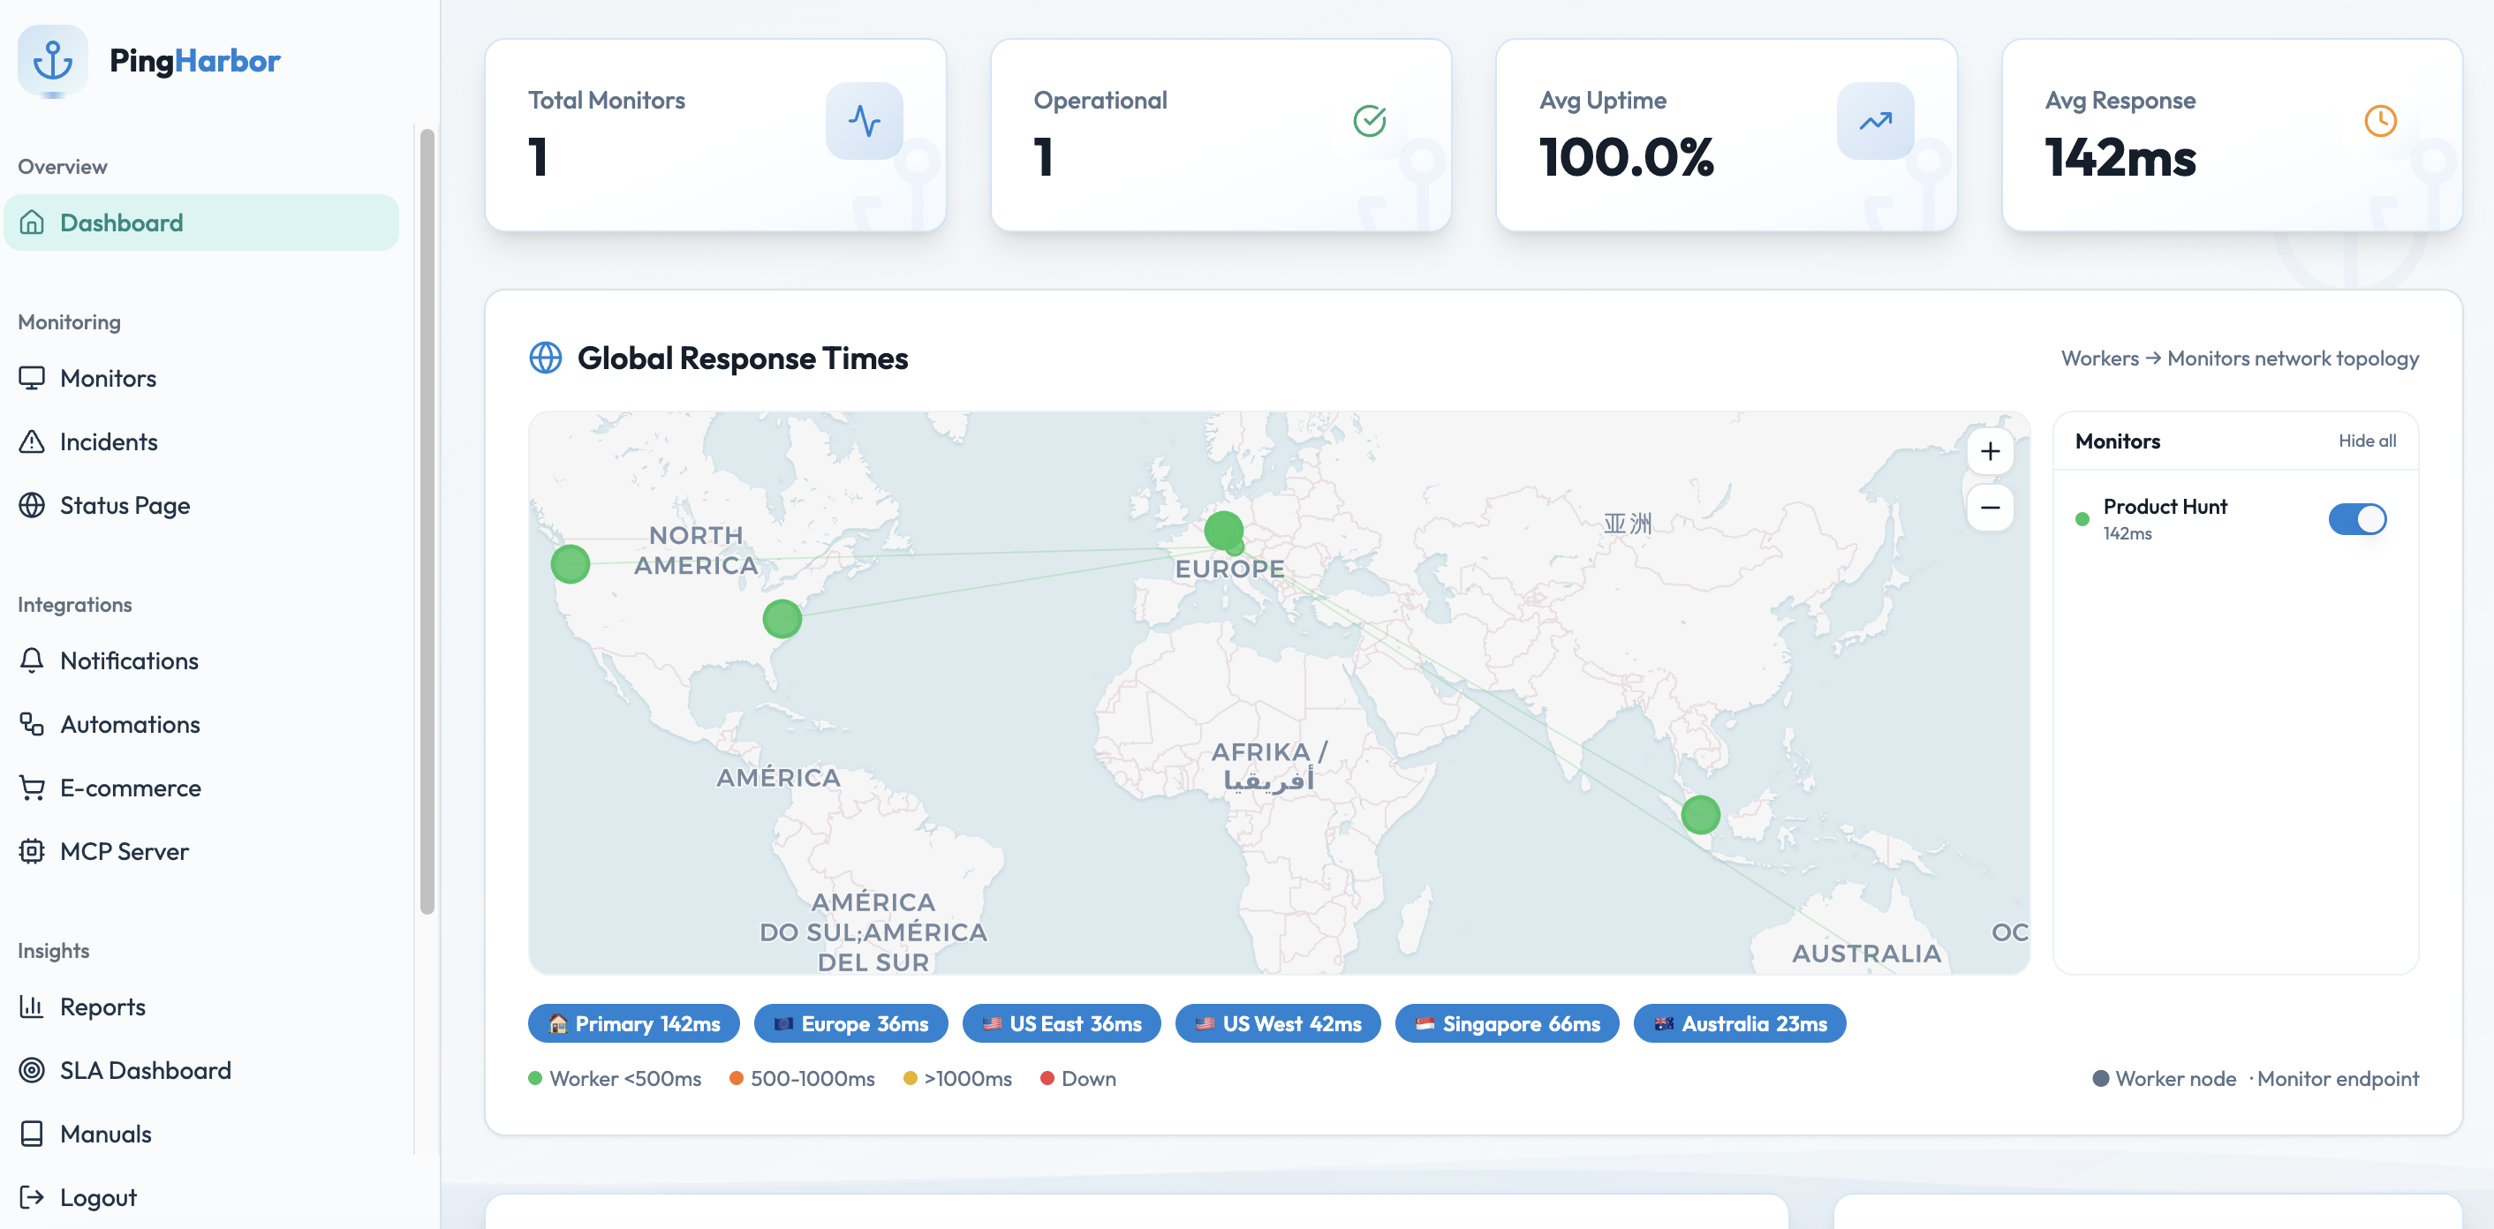Screen dimensions: 2494x1229
Task: Click the PingHarbor anchor logo icon
Action: [x=52, y=60]
